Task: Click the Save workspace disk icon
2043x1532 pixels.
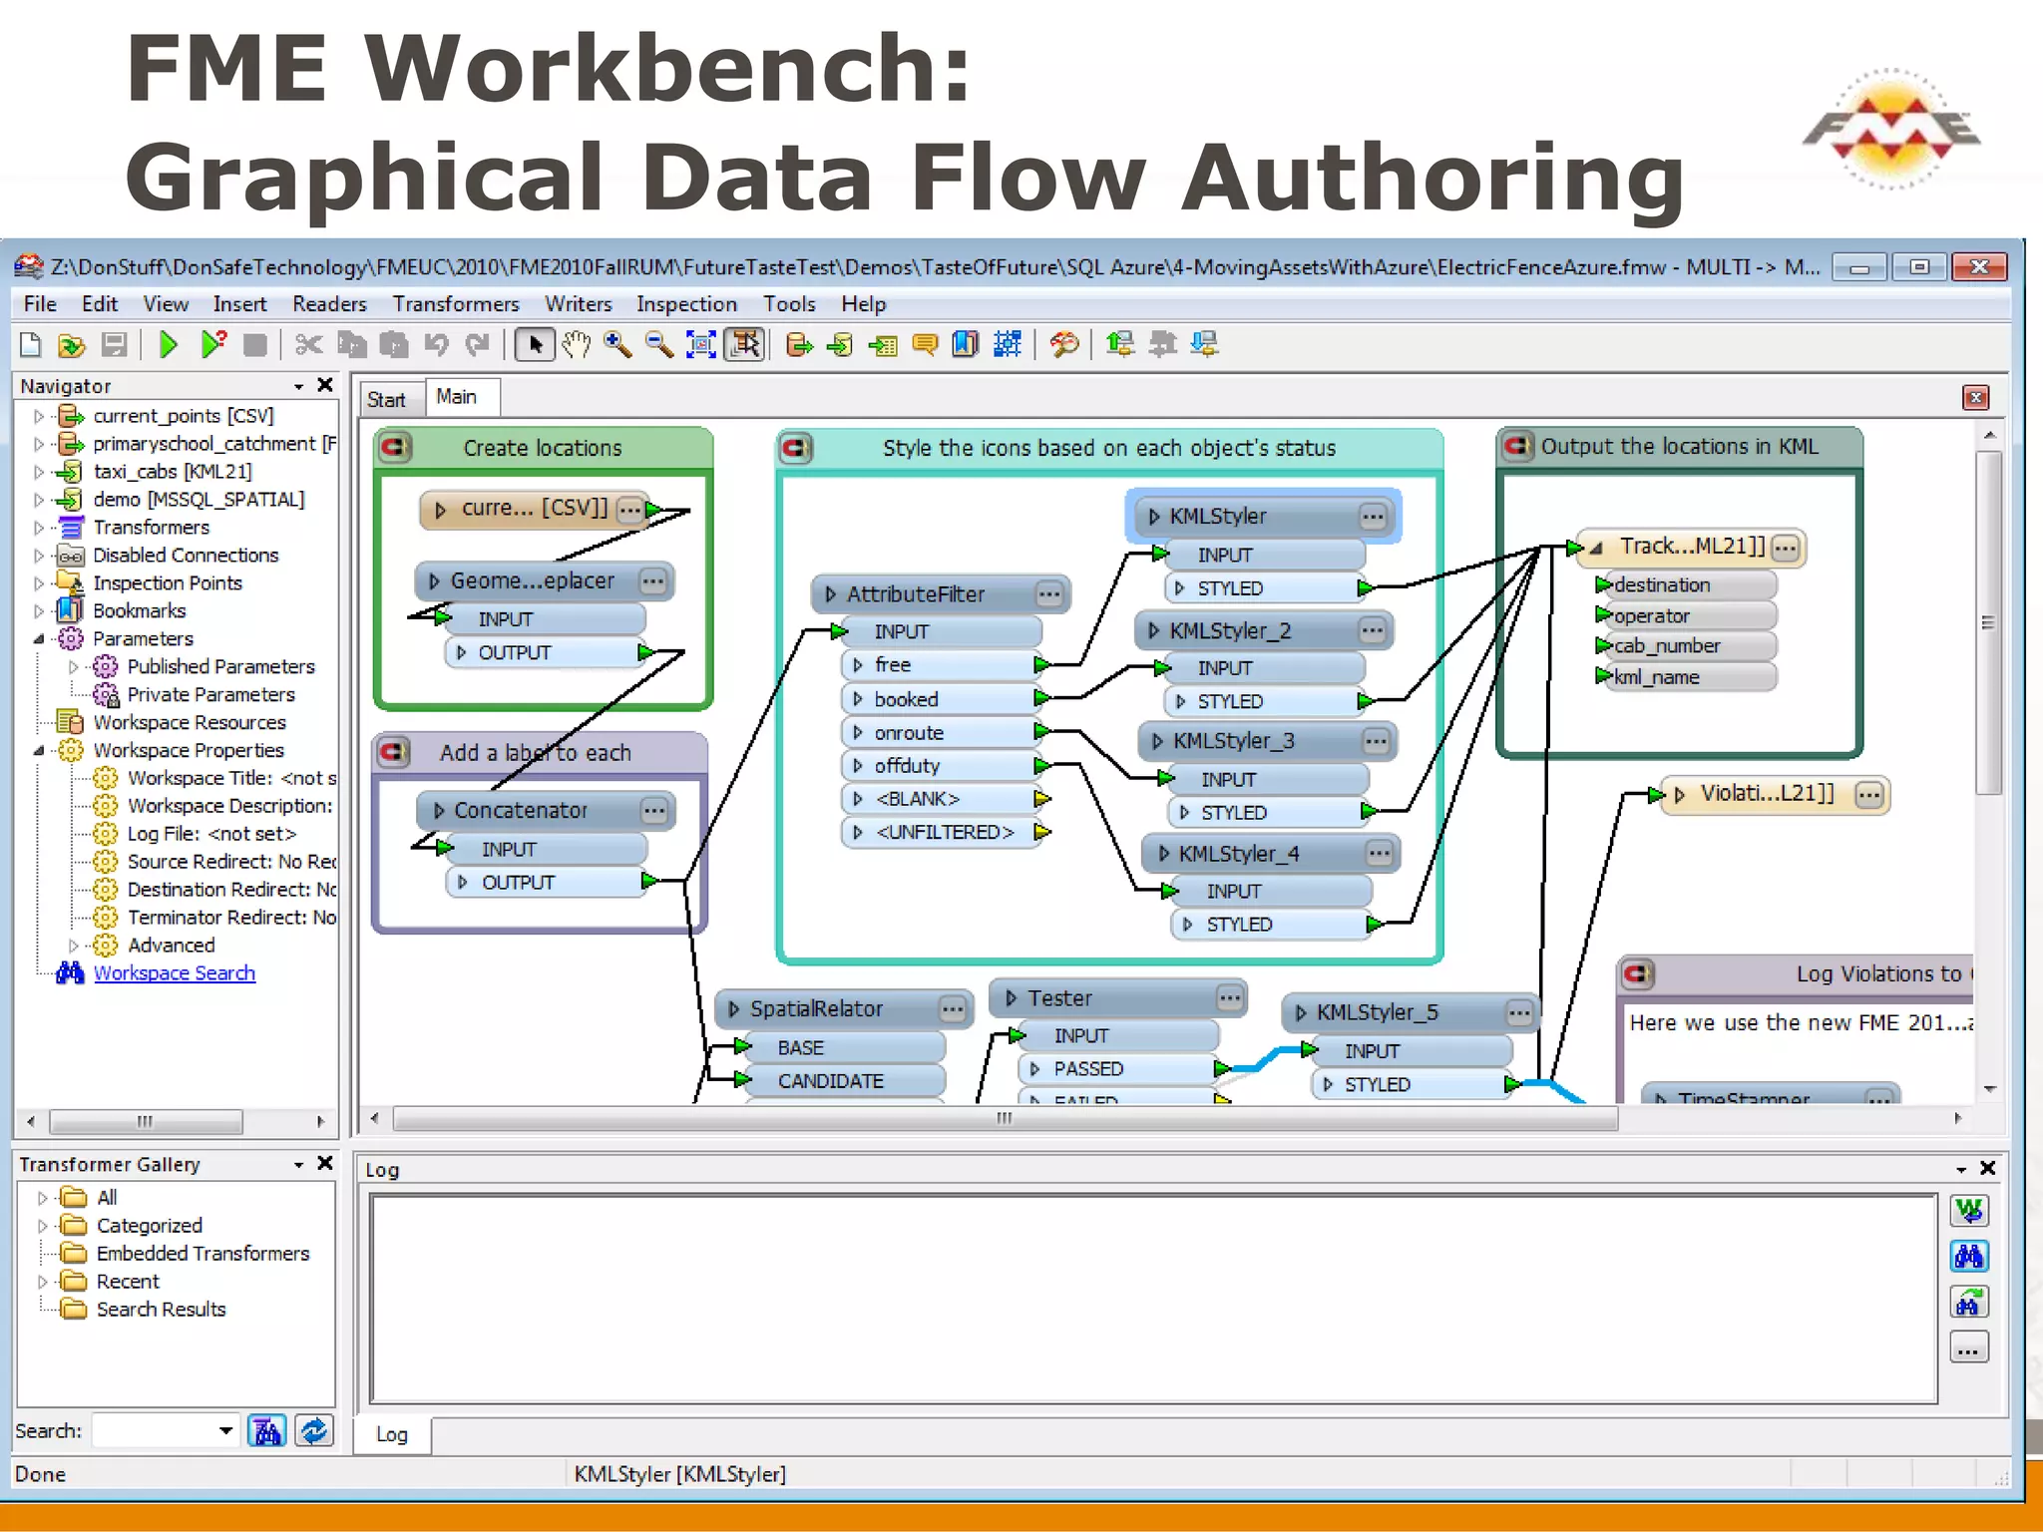Action: click(x=115, y=345)
